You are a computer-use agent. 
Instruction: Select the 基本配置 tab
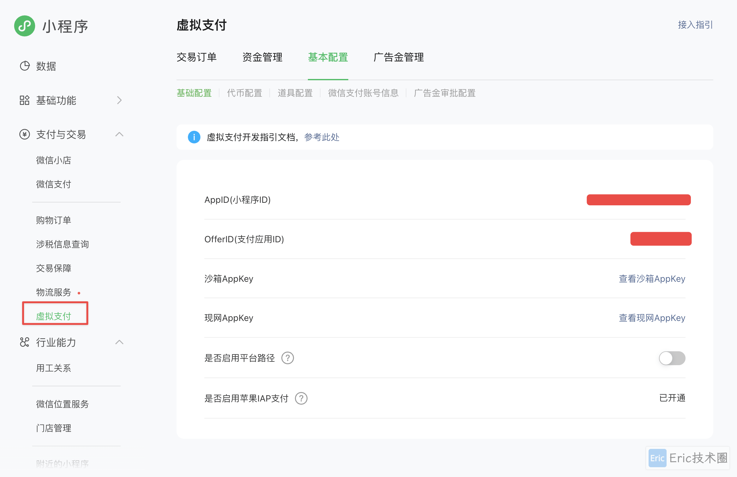[x=328, y=57]
